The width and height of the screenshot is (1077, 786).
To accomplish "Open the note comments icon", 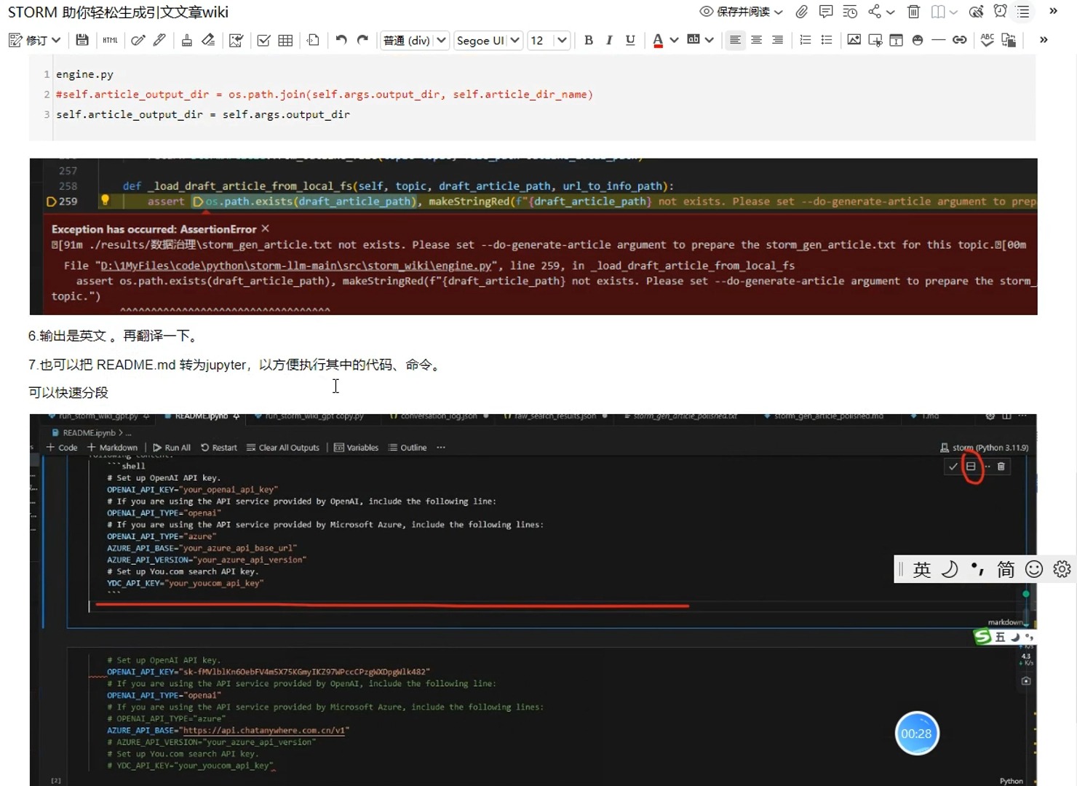I will 826,12.
